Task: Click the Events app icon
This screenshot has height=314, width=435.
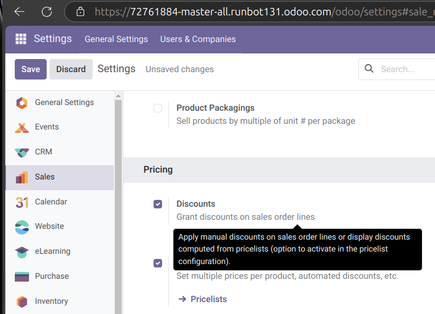Action: coord(22,128)
